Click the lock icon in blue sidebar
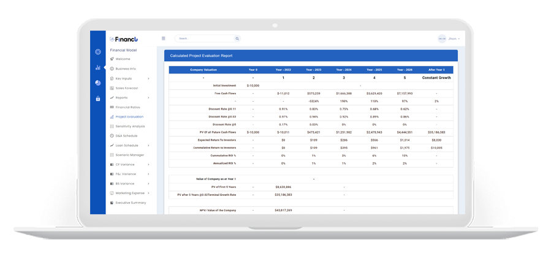551x259 pixels. (x=97, y=99)
